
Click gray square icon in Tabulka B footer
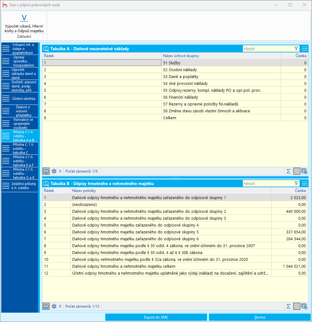pyautogui.click(x=297, y=306)
